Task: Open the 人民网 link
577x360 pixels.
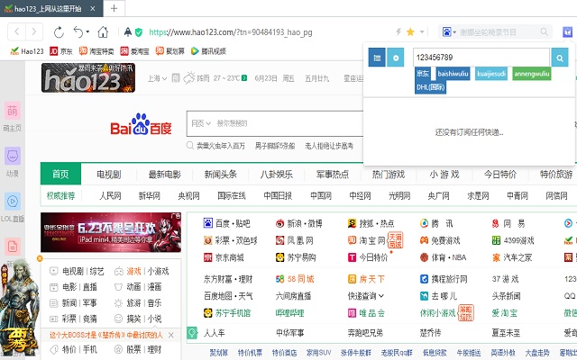Action: (x=110, y=196)
